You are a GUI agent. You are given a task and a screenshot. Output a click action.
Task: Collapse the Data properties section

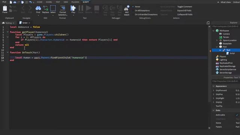pos(213,110)
